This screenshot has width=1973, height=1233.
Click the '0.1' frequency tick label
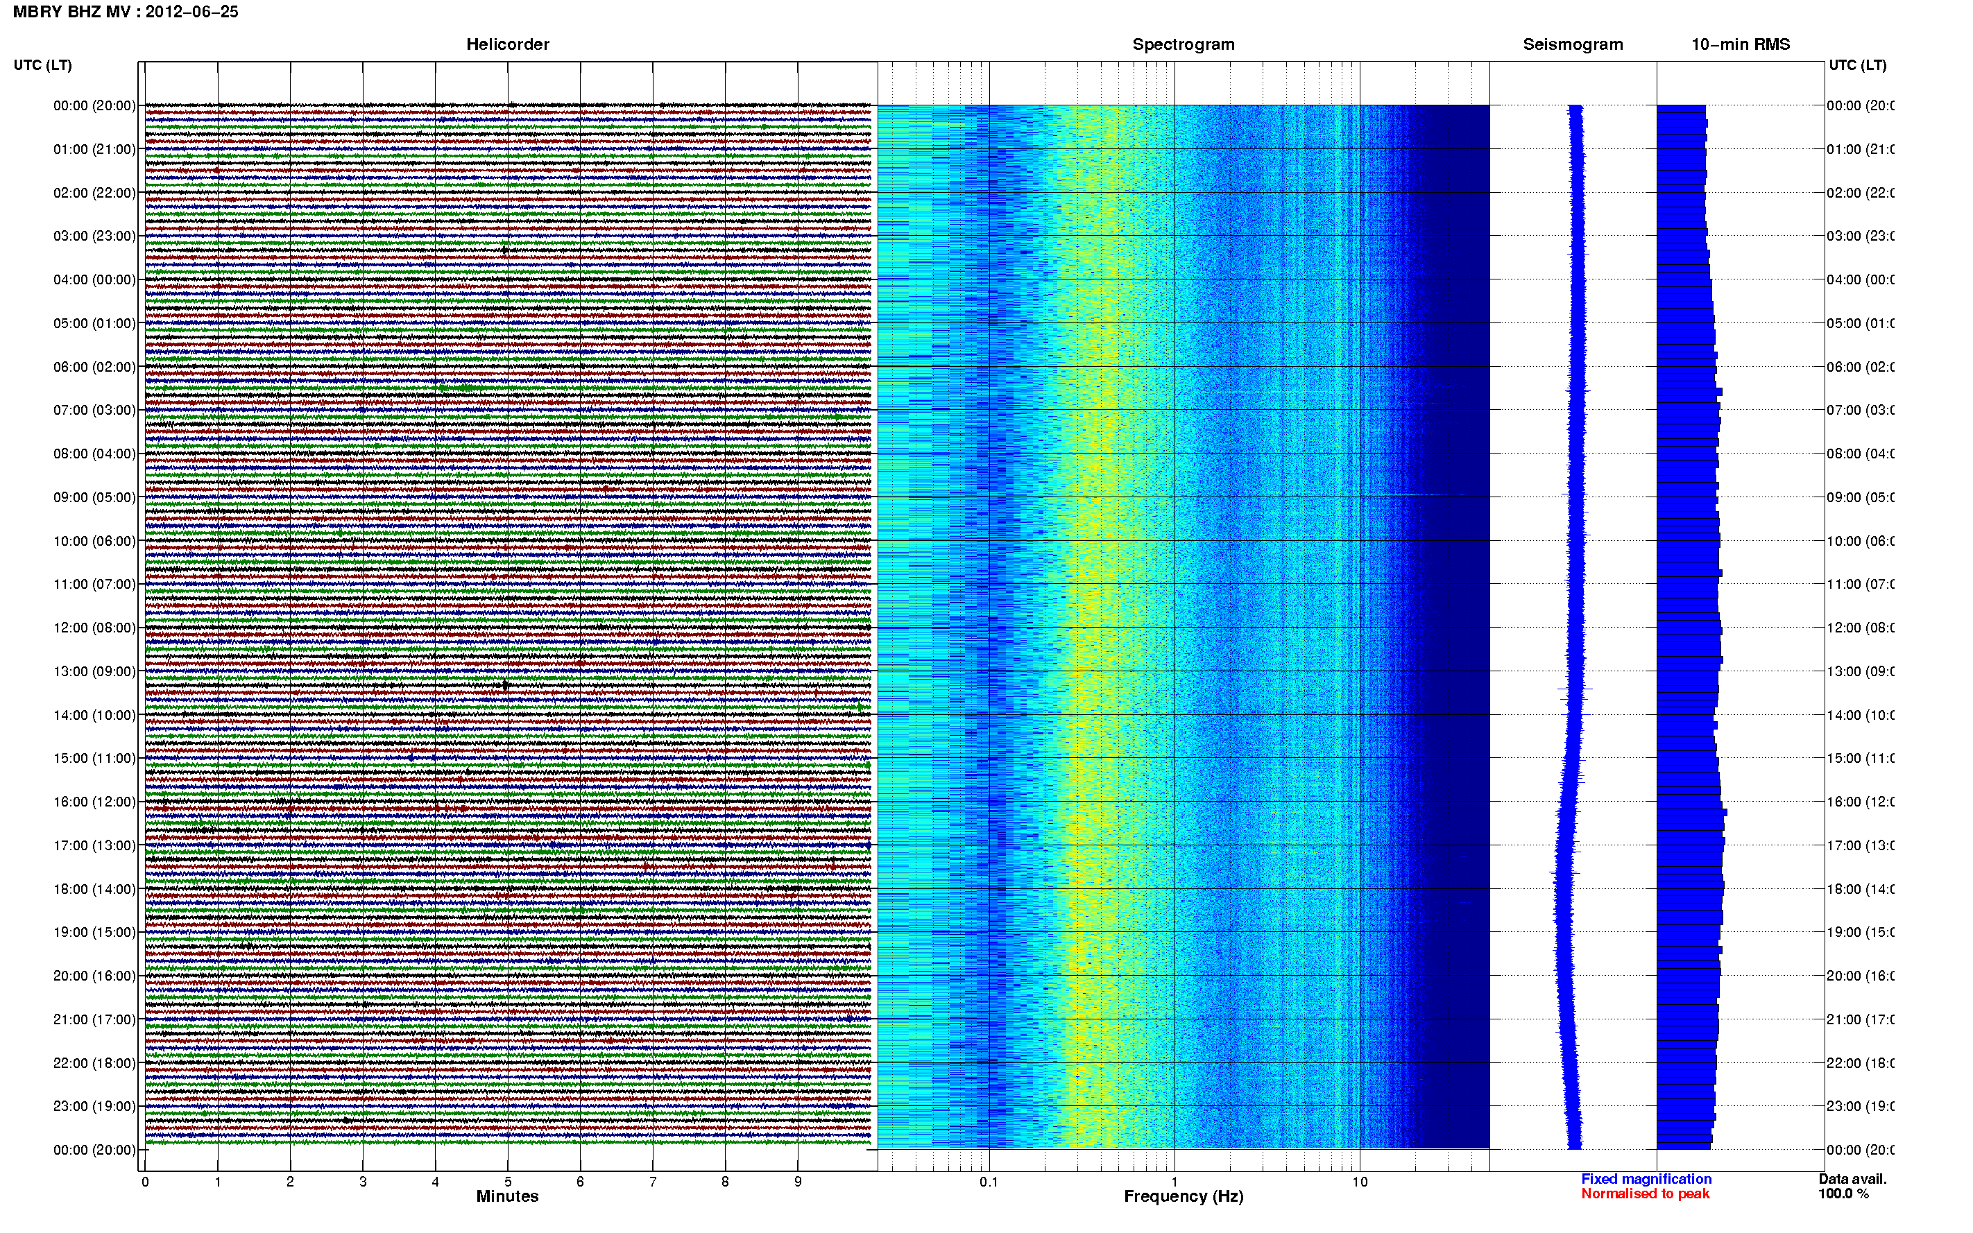click(989, 1182)
